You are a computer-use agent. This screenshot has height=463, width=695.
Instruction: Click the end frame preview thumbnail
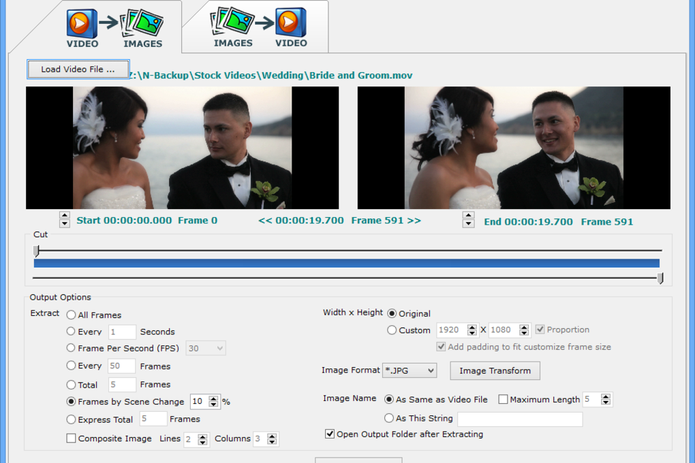point(514,148)
